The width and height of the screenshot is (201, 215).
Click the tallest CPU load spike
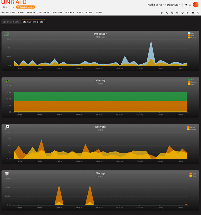151,52
